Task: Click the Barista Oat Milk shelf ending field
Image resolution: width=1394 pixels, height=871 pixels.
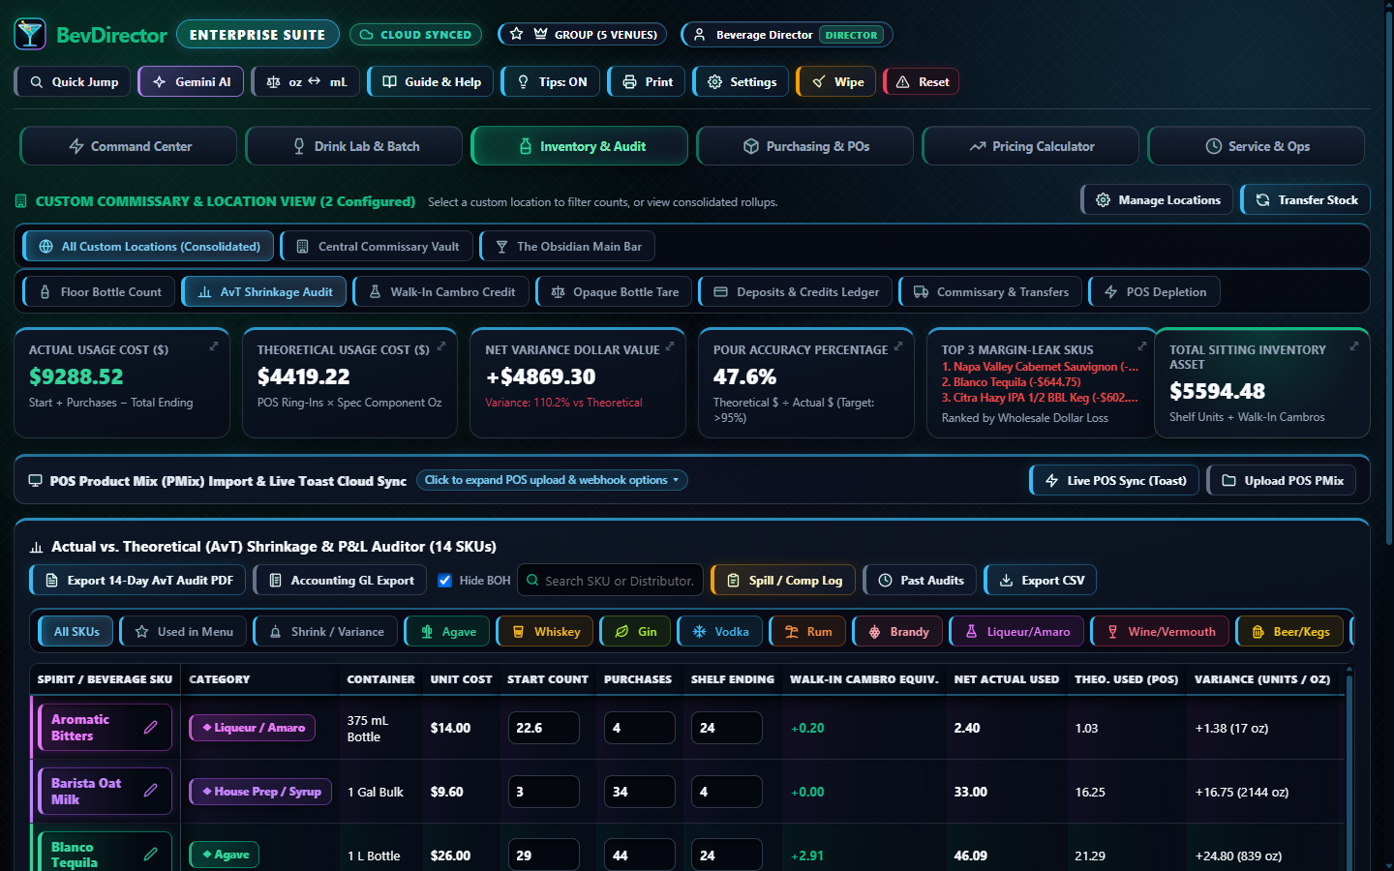Action: [x=726, y=792]
